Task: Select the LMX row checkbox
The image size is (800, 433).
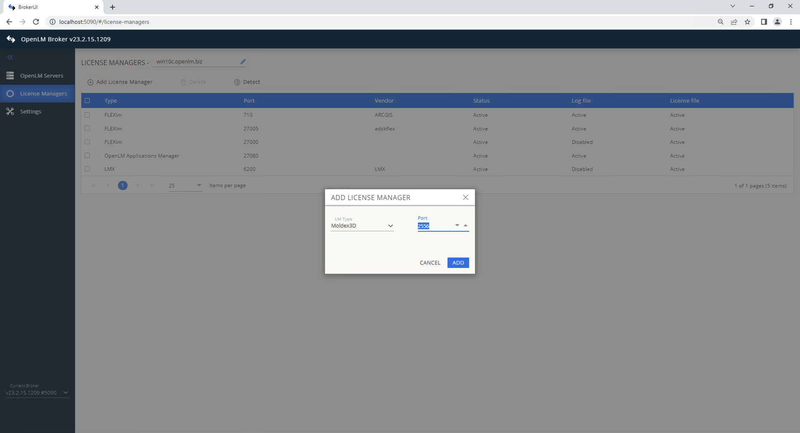Action: (87, 169)
